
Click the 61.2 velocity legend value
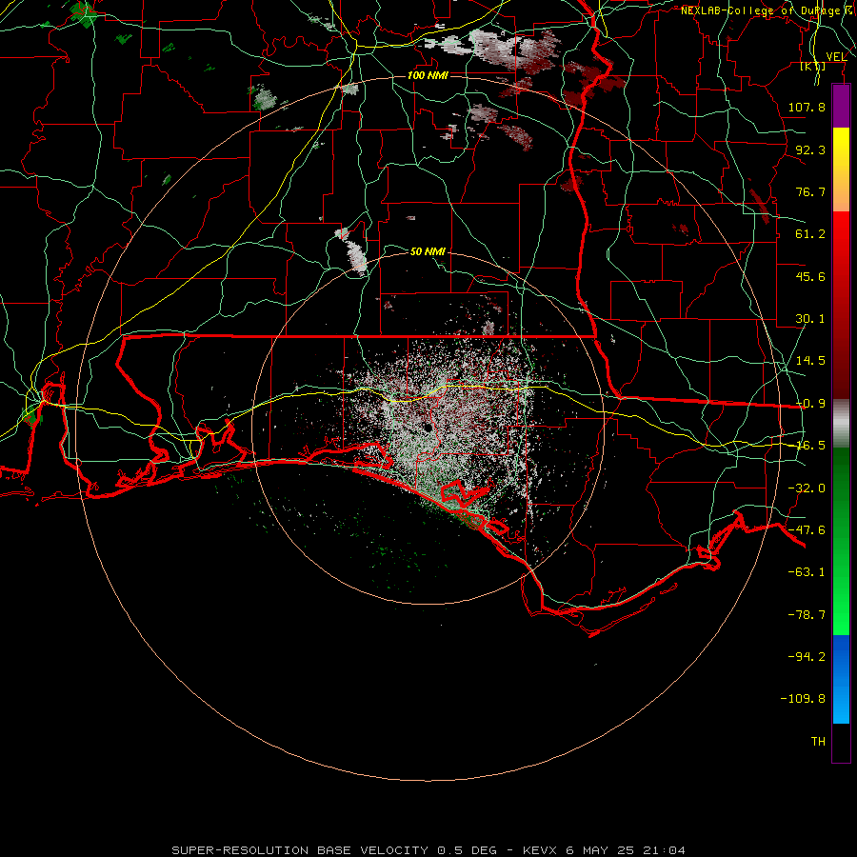click(810, 234)
